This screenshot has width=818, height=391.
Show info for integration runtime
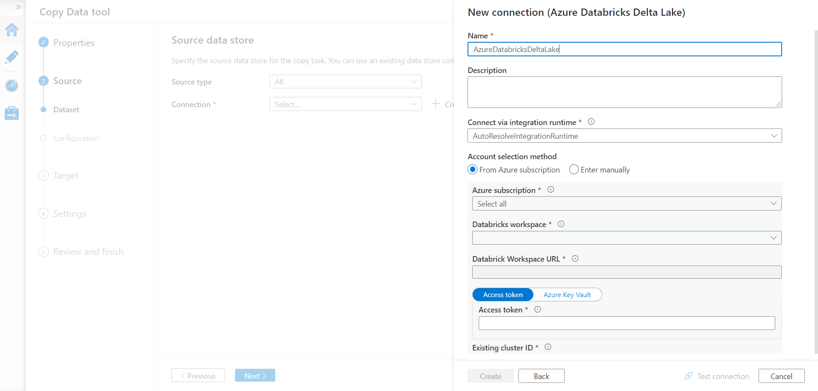tap(591, 122)
